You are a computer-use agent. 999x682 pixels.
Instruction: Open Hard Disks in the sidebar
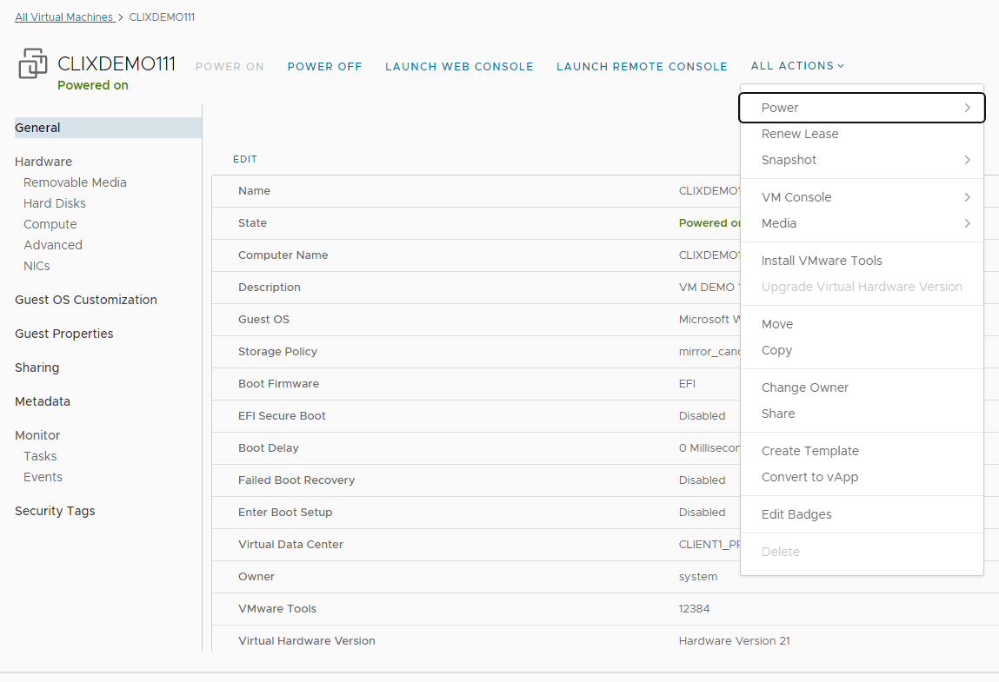click(x=55, y=203)
